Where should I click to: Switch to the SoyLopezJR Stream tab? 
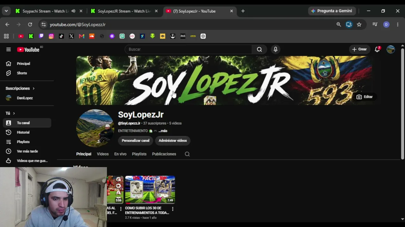[x=124, y=11]
